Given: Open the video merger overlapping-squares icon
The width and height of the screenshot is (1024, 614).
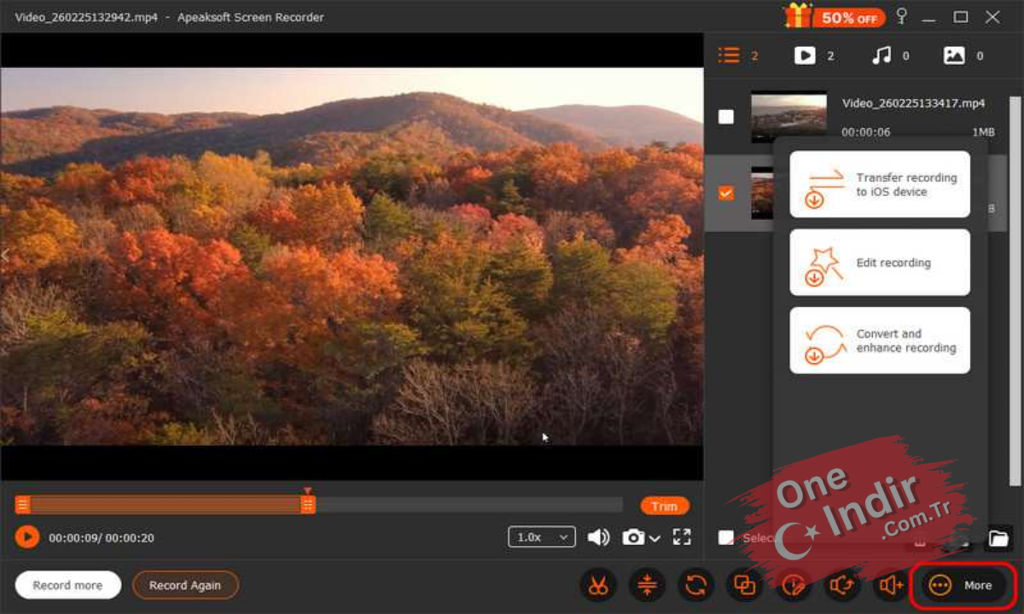Looking at the screenshot, I should [x=745, y=585].
